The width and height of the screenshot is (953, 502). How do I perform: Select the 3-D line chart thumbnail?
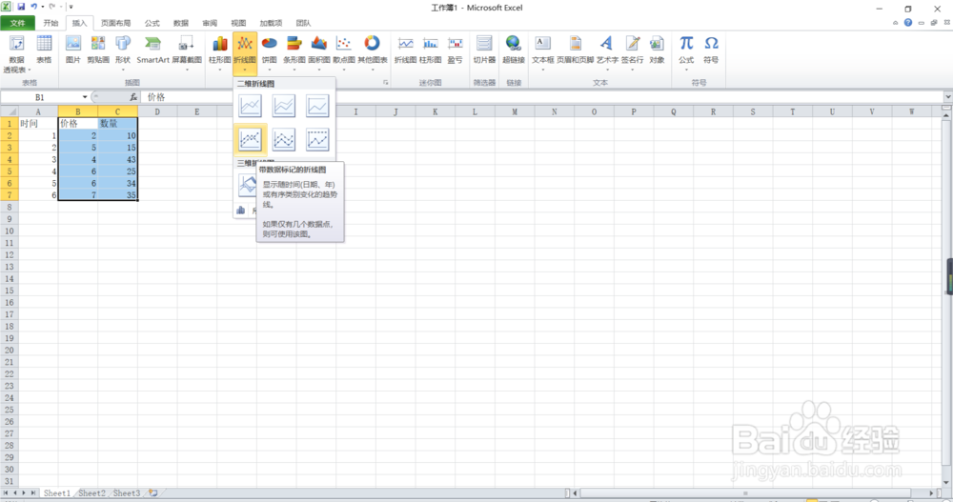247,185
